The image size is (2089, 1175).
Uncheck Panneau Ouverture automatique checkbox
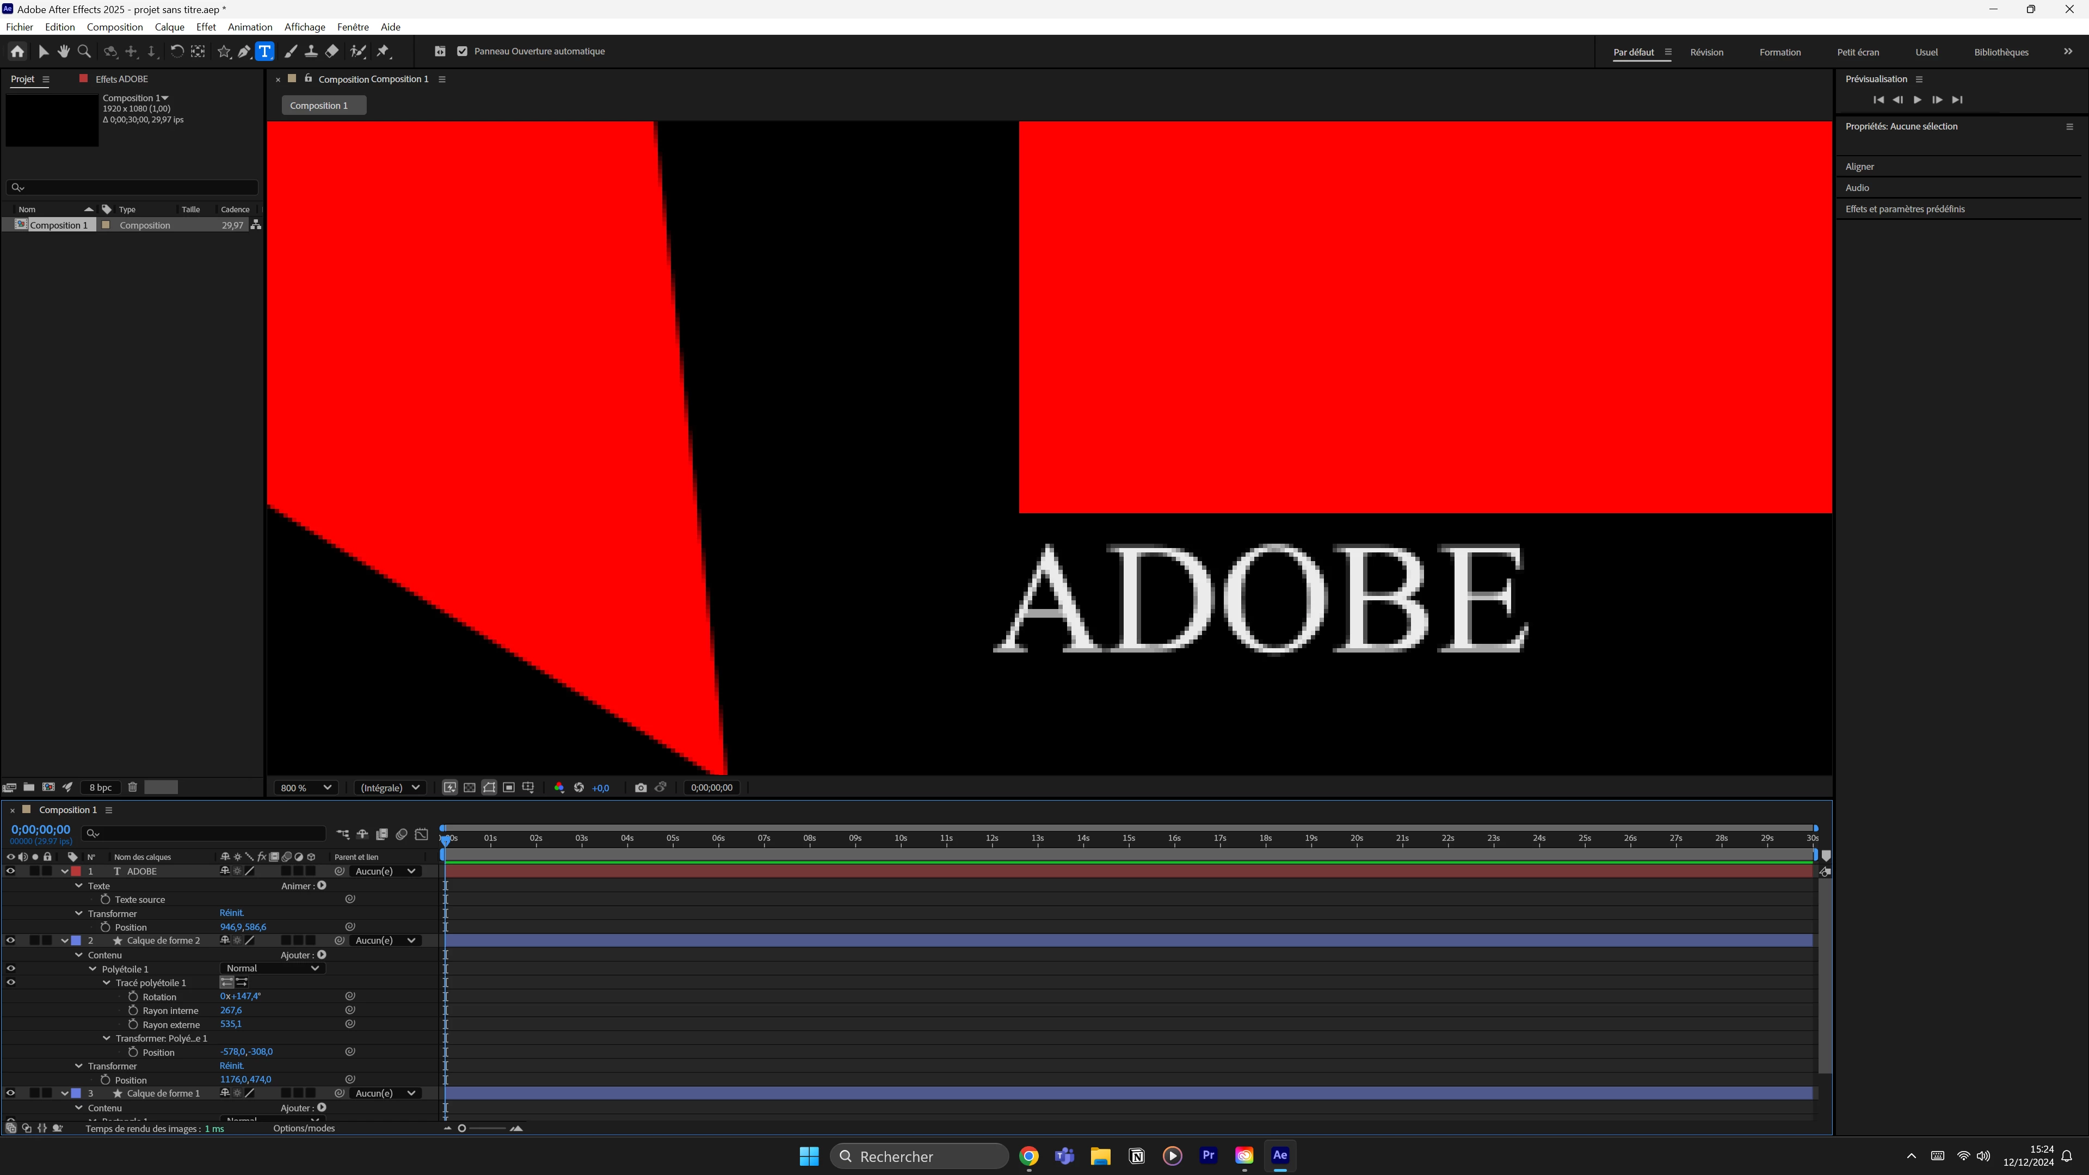pyautogui.click(x=462, y=51)
